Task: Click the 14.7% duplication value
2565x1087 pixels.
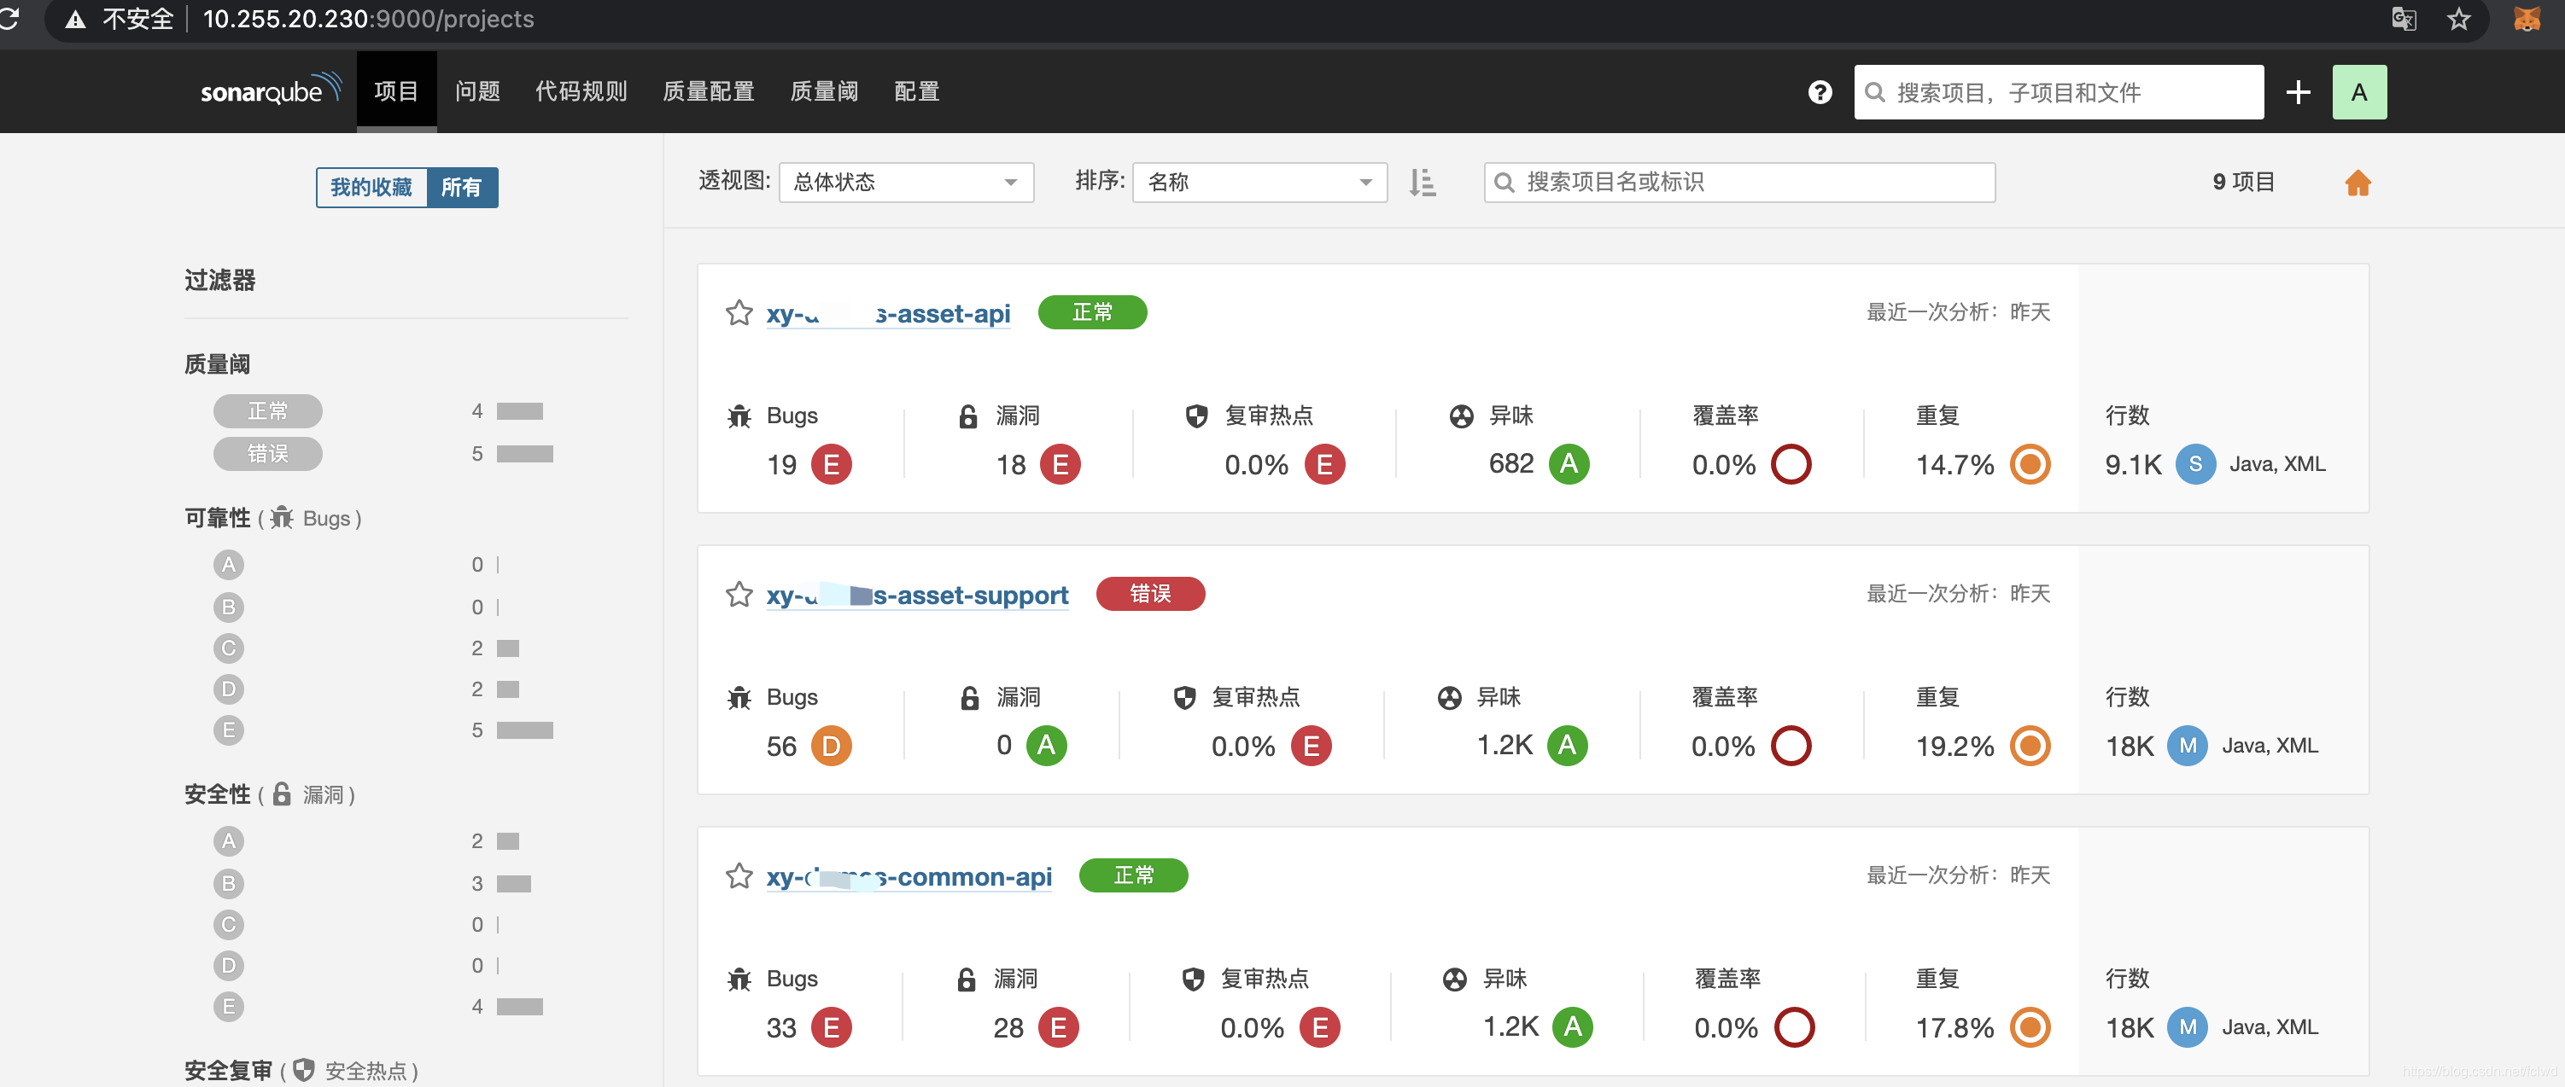Action: click(x=1954, y=465)
